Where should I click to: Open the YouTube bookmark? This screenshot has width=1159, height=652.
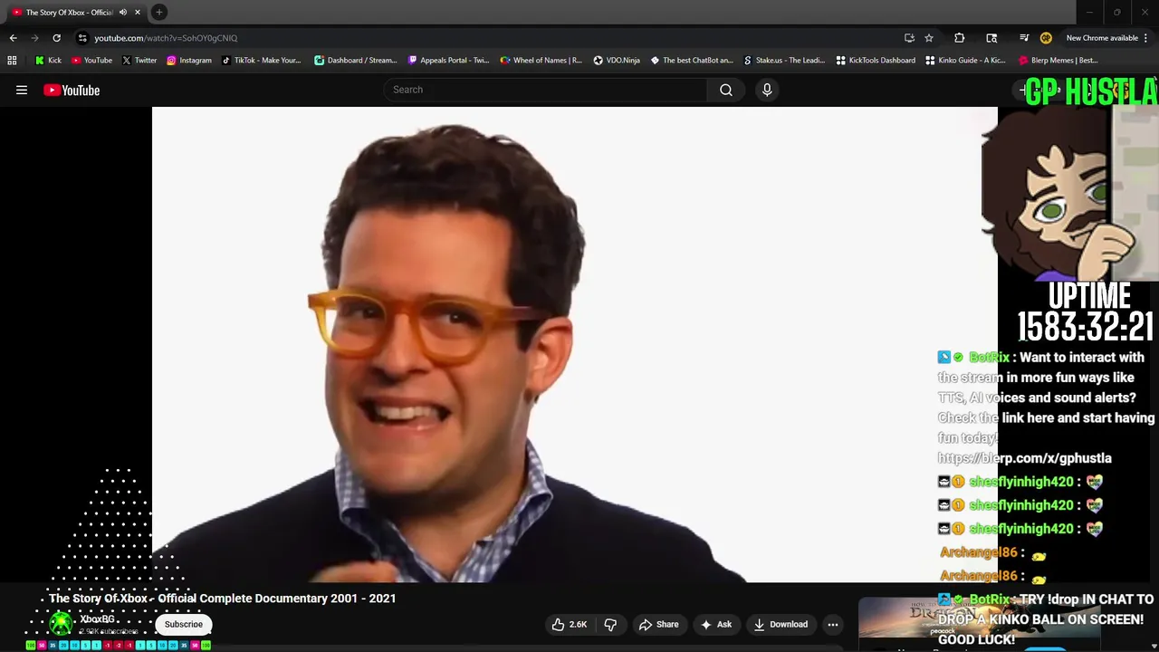coord(91,61)
